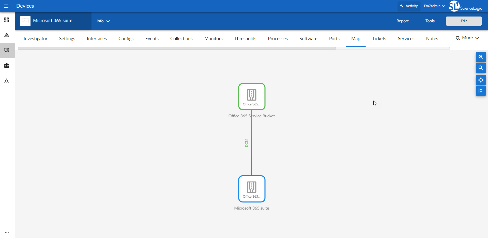
Task: Click the tab bar horizontal scrollbar
Action: coord(177,48)
